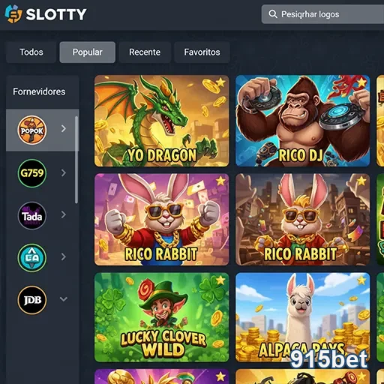Toggle favorite star on Alpaca Pays

(361, 280)
